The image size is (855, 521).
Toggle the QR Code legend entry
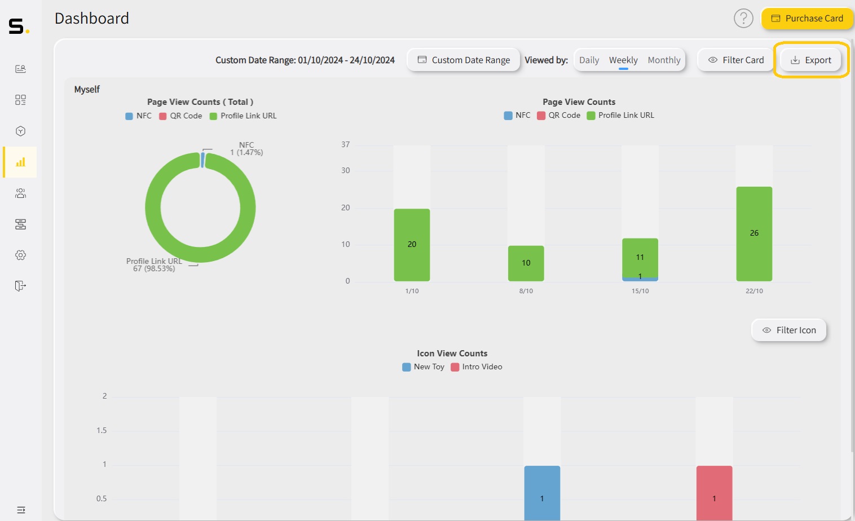pos(558,115)
